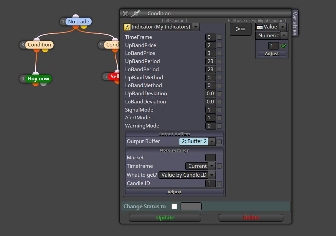This screenshot has width=336, height=236.
Task: Collapse the Output Buffers section header
Action: click(174, 134)
